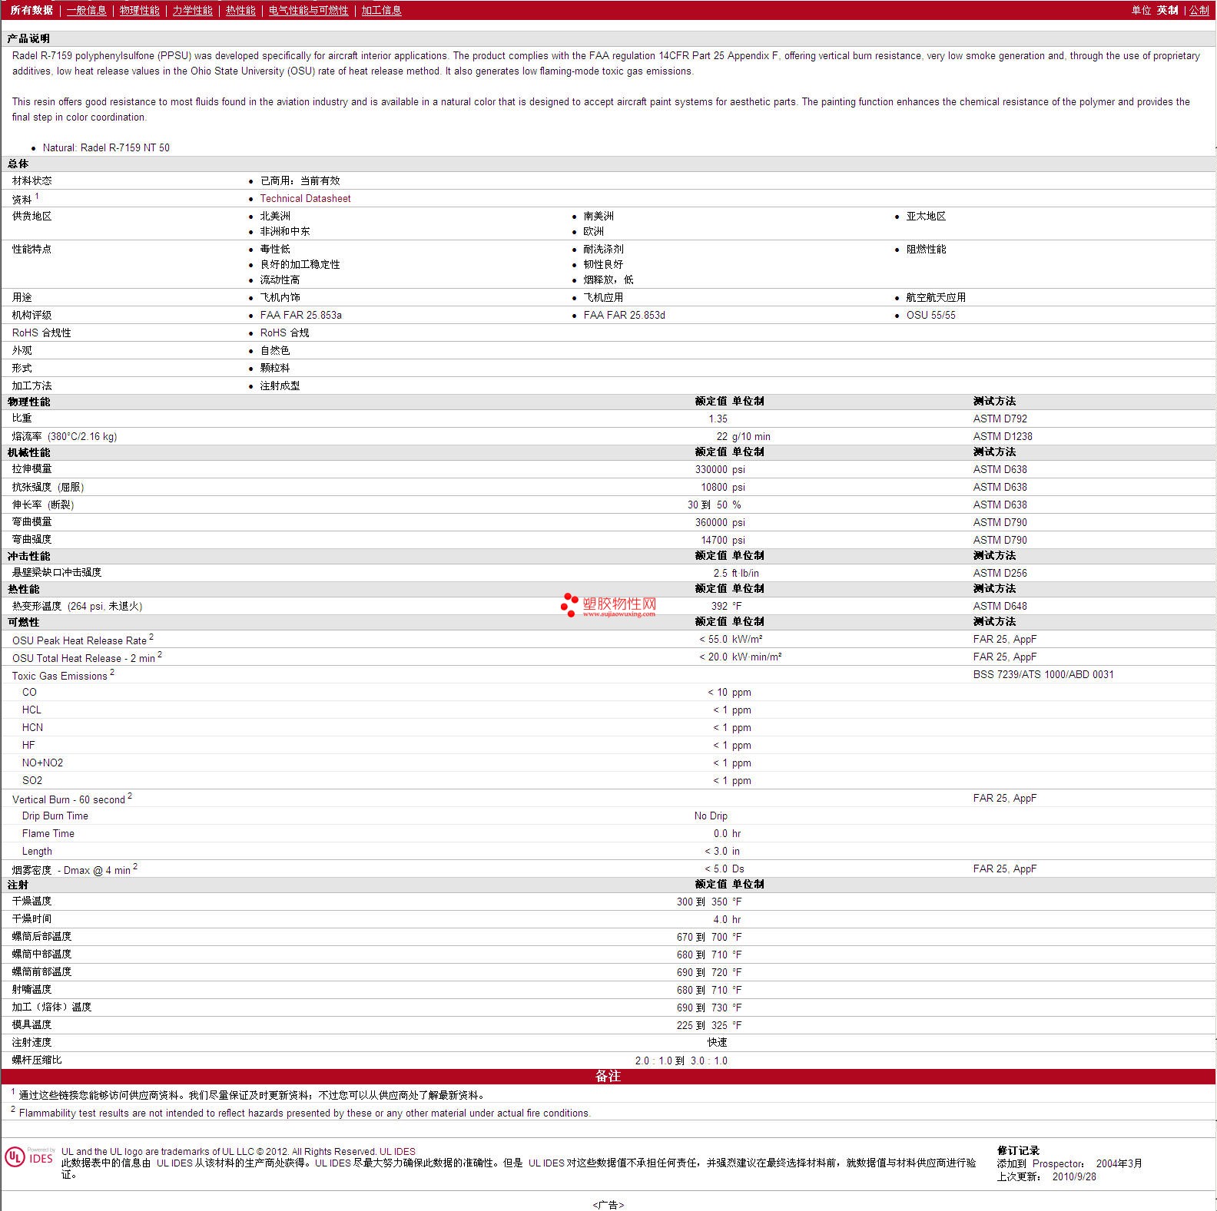
Task: Click the 备注 section header
Action: tap(608, 1076)
